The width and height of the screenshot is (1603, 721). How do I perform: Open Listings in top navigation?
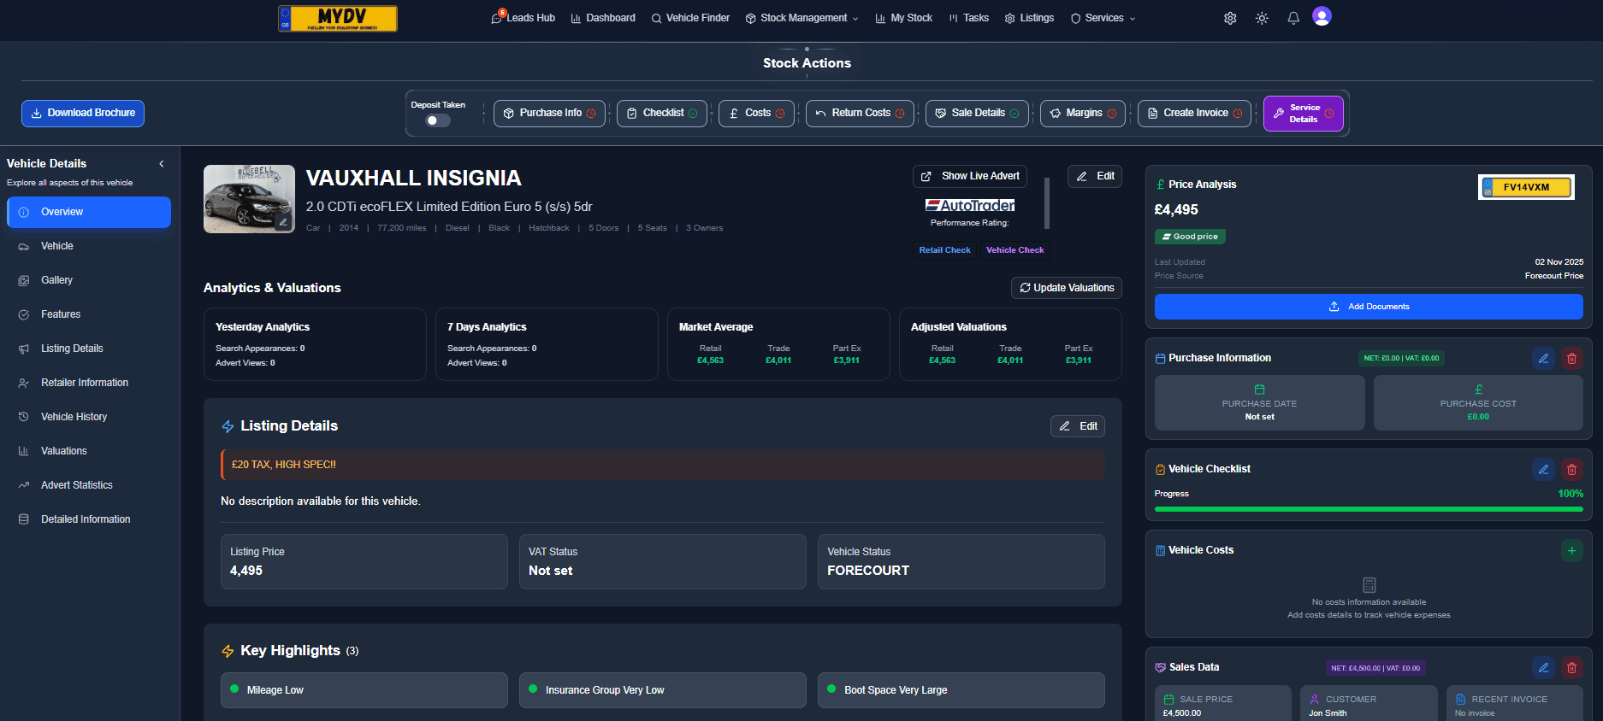[1029, 18]
